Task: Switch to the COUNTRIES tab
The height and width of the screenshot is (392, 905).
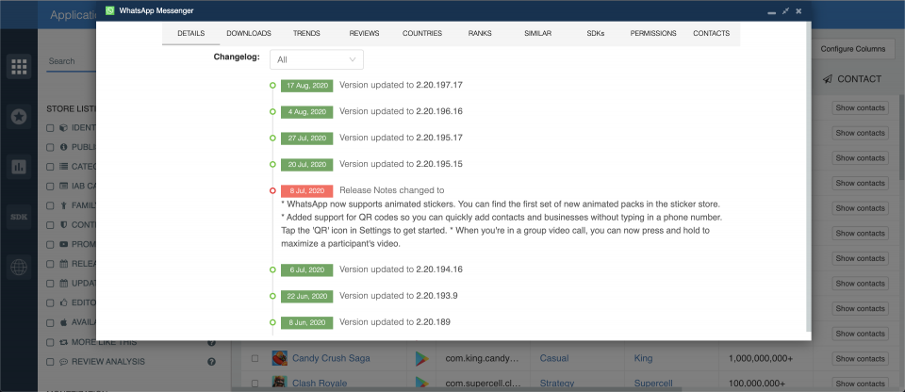Action: (422, 34)
